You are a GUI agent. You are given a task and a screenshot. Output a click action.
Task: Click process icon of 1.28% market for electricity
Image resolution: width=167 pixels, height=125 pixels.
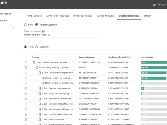pos(43,83)
